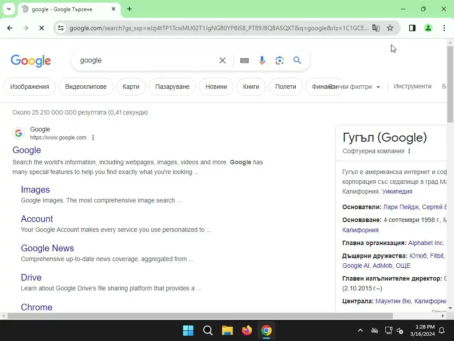The height and width of the screenshot is (341, 454).
Task: Open the Alphabet Inc. link
Action: pyautogui.click(x=426, y=243)
